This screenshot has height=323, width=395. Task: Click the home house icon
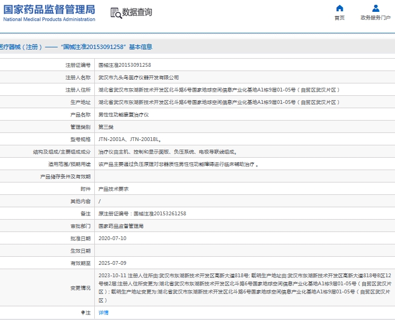(339, 8)
